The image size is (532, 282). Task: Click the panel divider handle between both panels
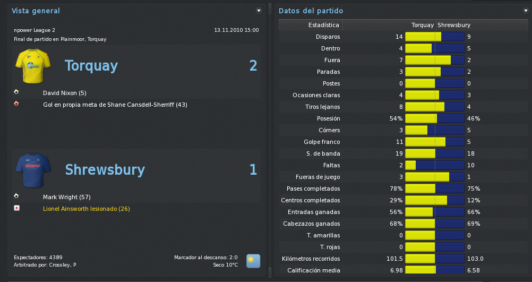pos(270,8)
